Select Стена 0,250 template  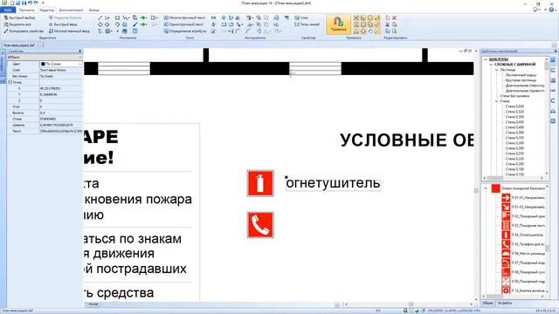tap(514, 154)
